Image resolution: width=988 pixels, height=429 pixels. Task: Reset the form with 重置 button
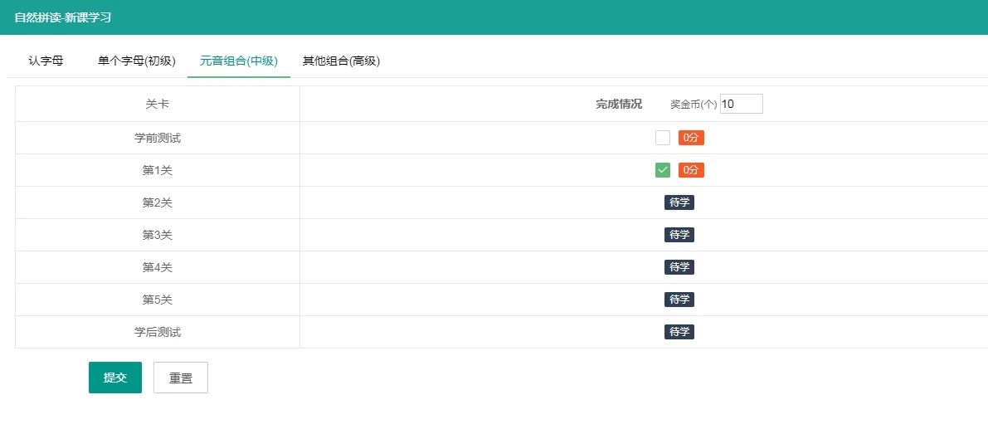click(181, 378)
